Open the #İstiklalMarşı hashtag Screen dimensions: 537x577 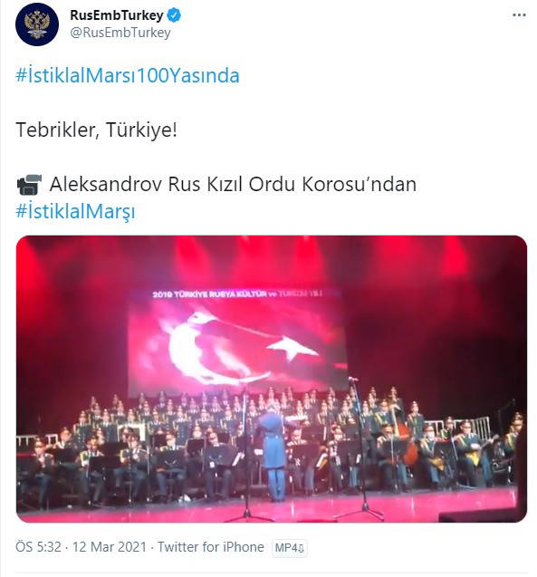(75, 212)
